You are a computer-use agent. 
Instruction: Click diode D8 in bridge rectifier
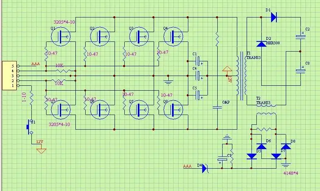coord(287,147)
